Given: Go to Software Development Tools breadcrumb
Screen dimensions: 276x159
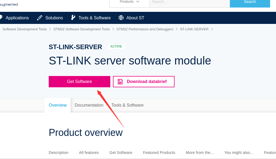Looking at the screenshot, I should 24,29.
